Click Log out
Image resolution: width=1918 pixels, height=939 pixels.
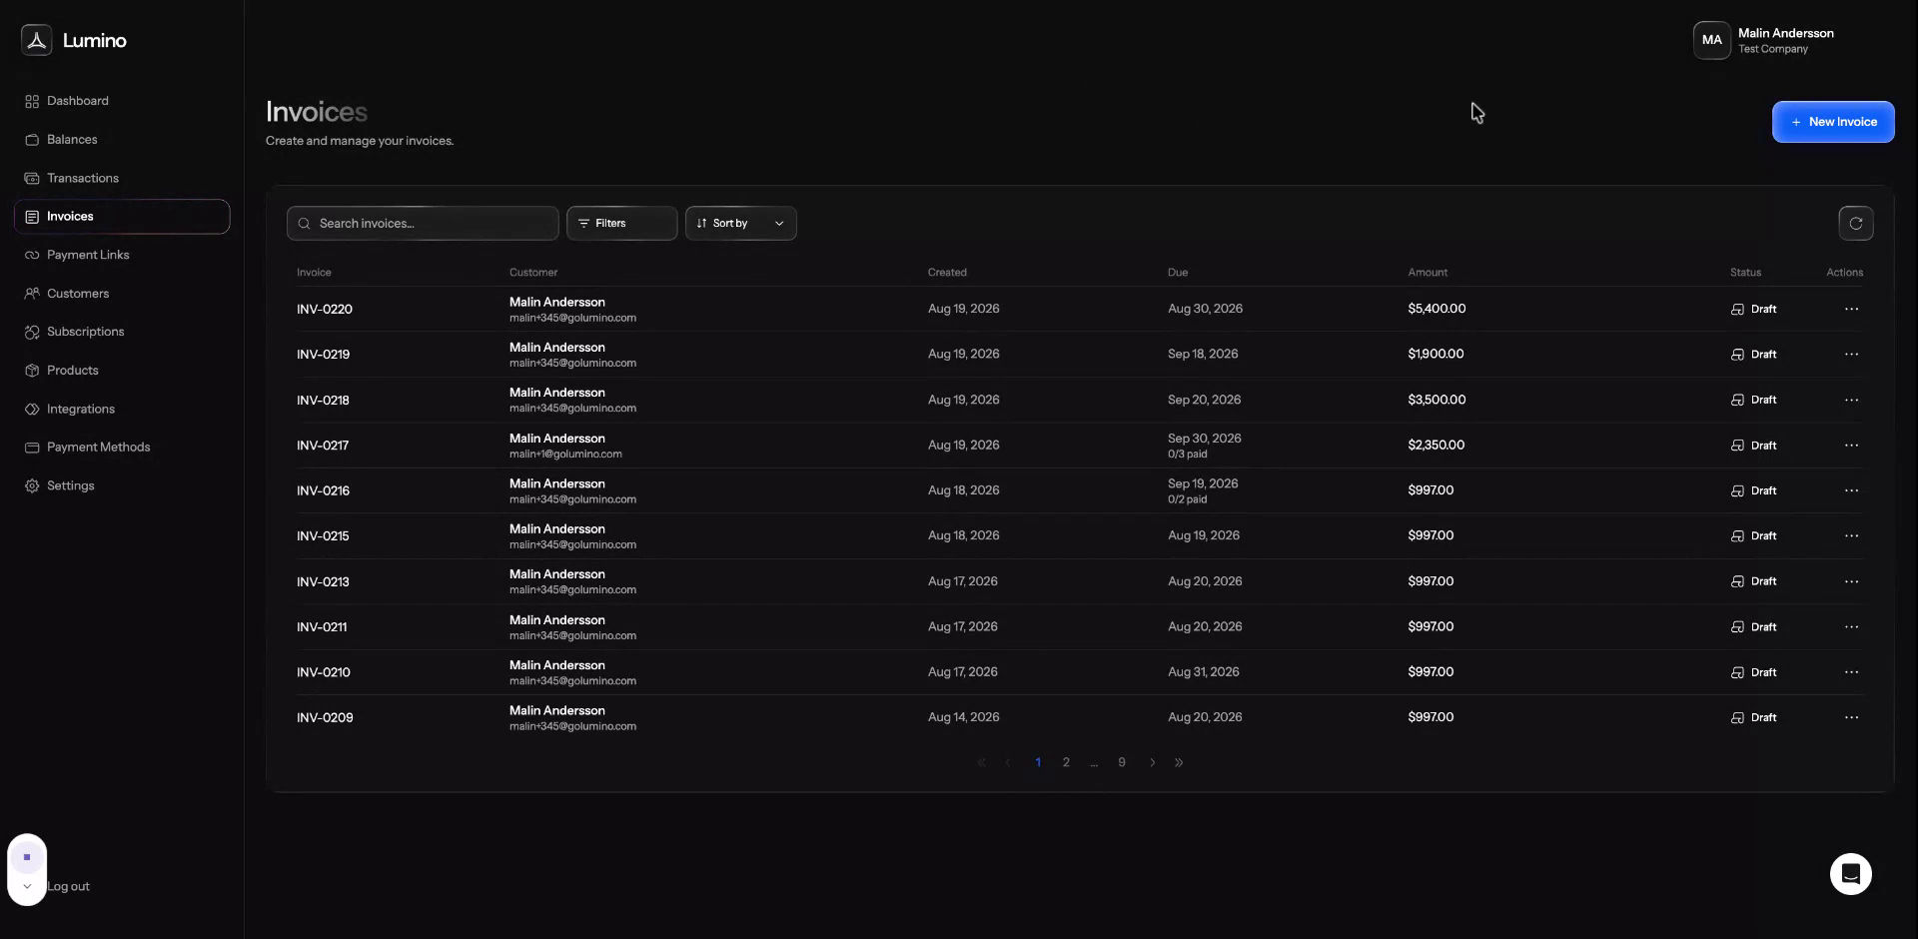coord(68,887)
